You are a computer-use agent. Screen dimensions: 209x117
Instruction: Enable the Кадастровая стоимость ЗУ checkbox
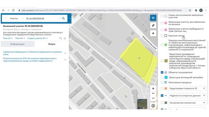pos(162,88)
